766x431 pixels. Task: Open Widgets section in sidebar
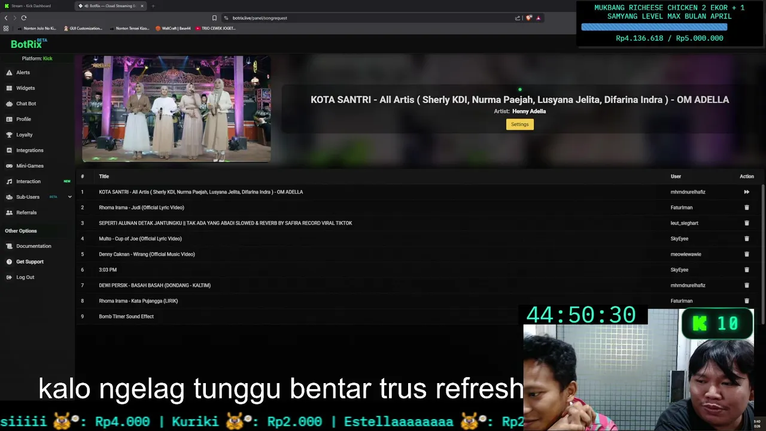point(25,88)
